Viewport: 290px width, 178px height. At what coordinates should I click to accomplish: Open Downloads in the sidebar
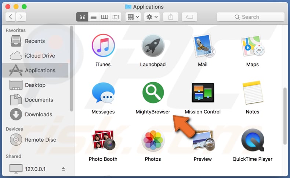point(35,115)
